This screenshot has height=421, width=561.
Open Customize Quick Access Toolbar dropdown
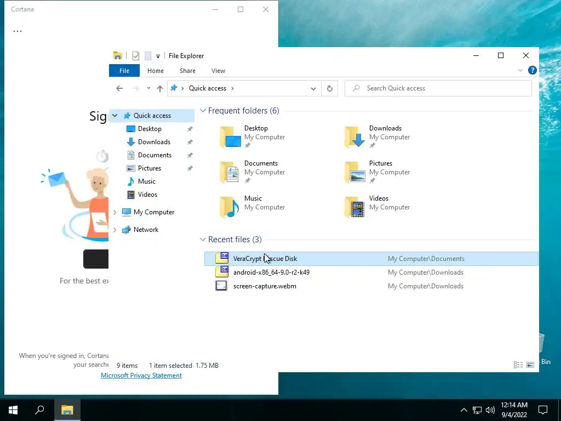tap(158, 56)
